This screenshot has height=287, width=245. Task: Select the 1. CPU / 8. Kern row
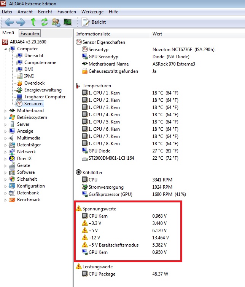130,144
